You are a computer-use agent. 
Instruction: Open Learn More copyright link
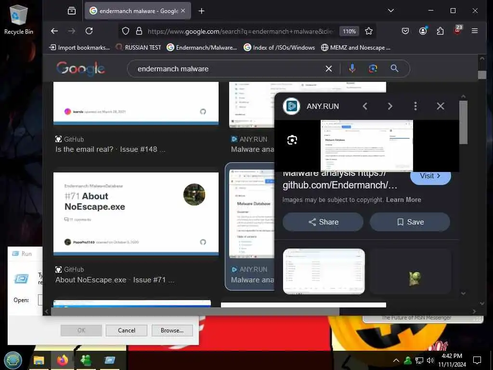(403, 200)
